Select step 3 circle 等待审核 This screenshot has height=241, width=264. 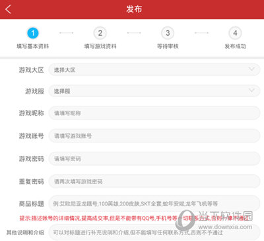coord(168,33)
